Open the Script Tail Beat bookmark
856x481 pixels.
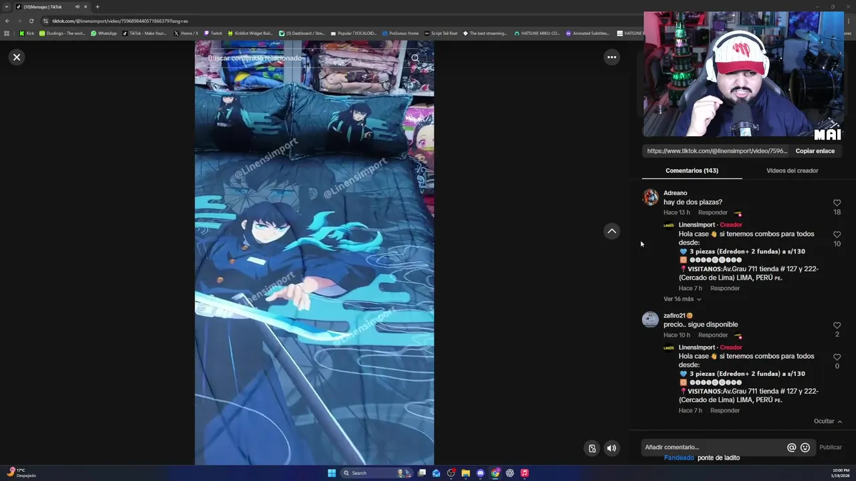pos(441,33)
